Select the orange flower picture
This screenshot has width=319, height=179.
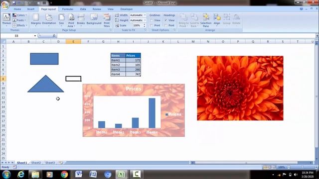(240, 88)
